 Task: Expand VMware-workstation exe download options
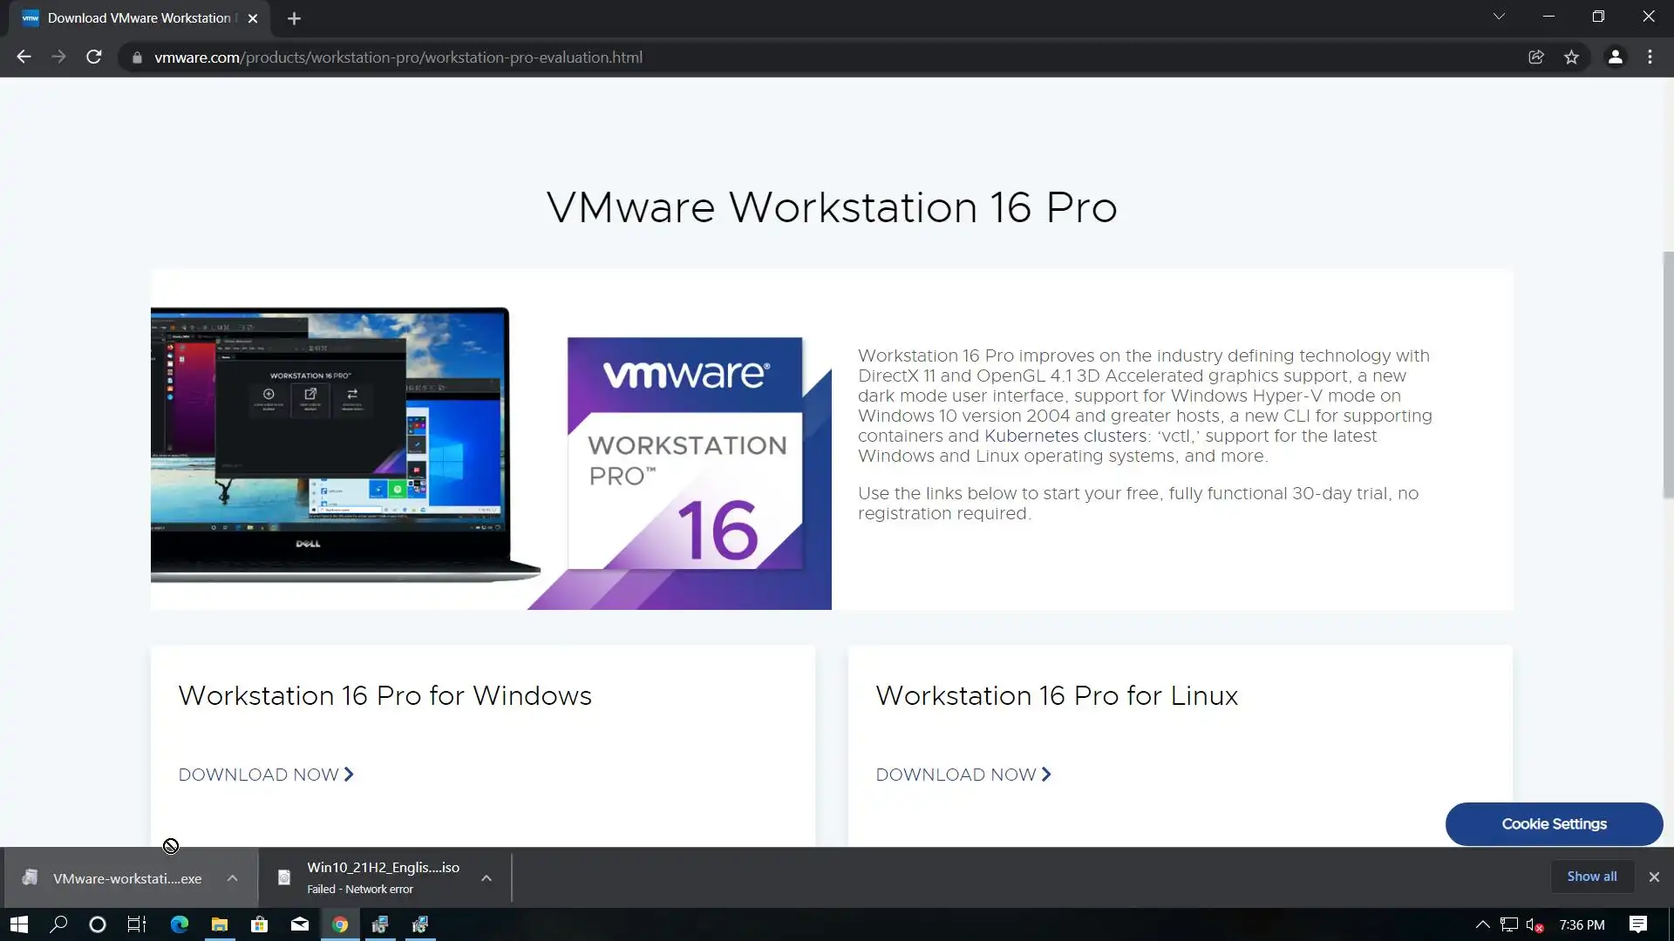point(232,878)
